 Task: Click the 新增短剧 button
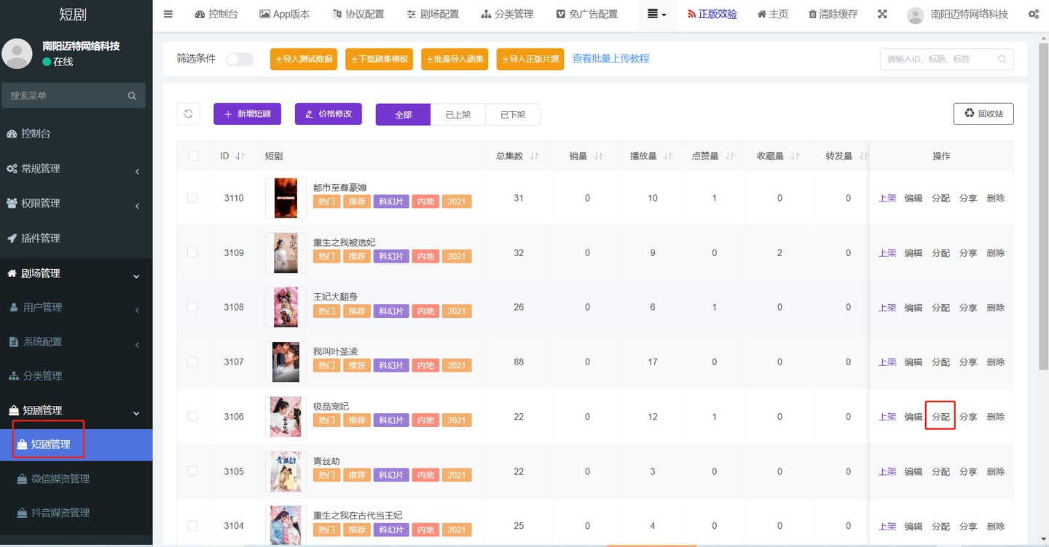click(247, 114)
